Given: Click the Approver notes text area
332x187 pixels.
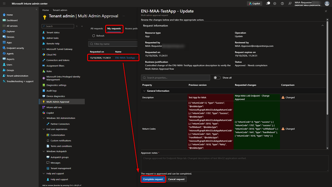Looking at the screenshot, I should (235, 164).
